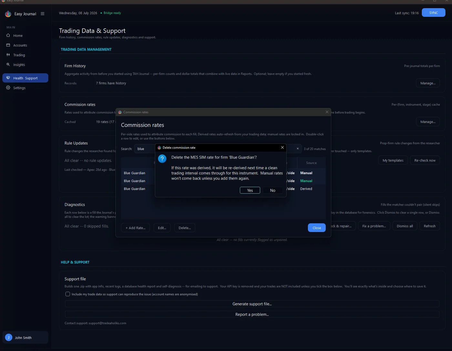Viewport: 452px width, 351px height.
Task: Click Report a problem button
Action: coord(252,314)
